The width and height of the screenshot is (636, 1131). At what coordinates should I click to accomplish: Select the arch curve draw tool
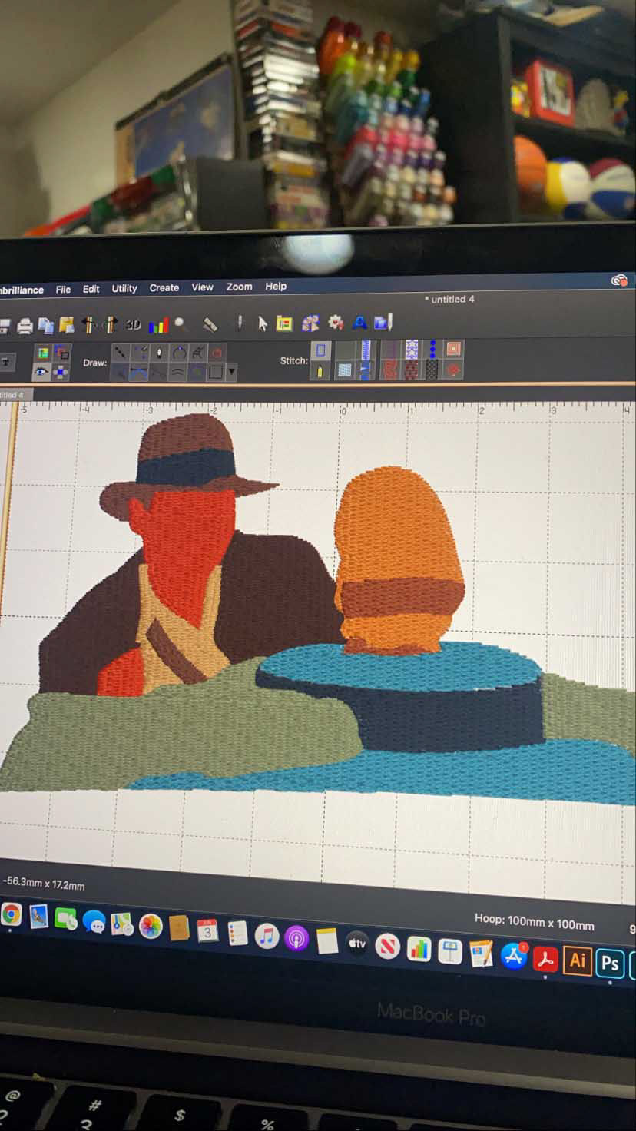(178, 353)
